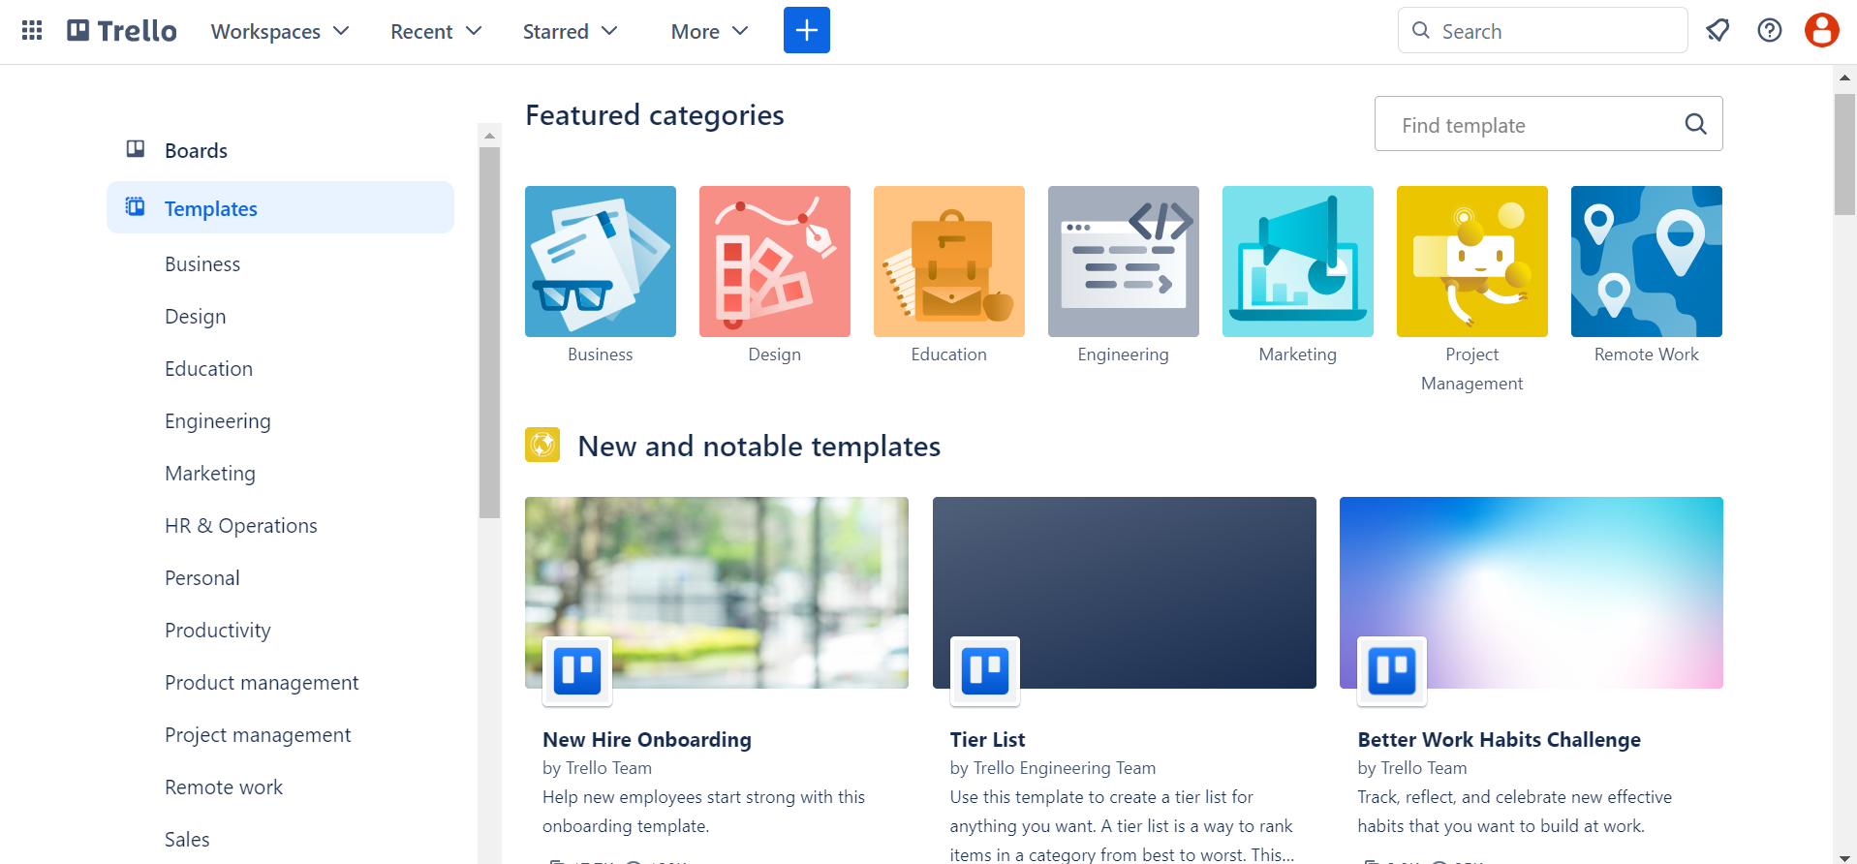
Task: Open the Education category image
Action: point(949,262)
